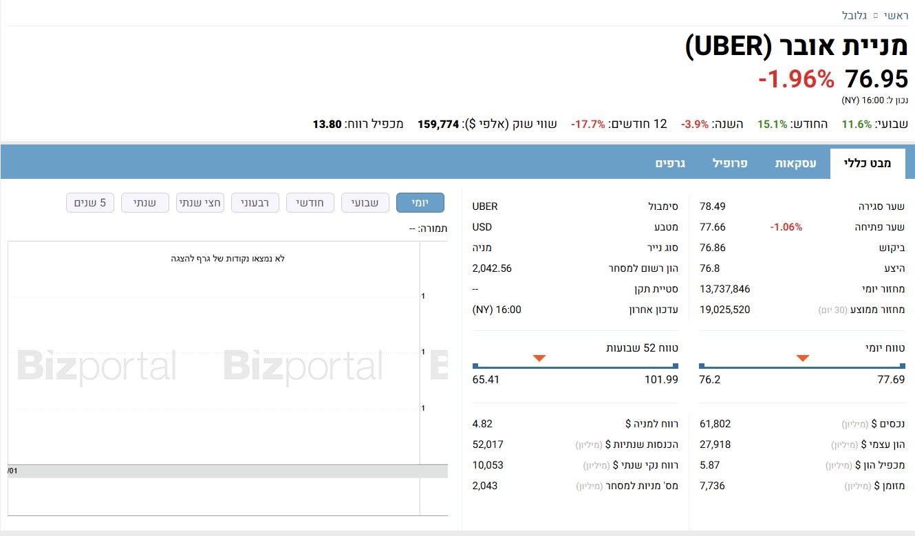
Task: Click the 52-week high 101.99
Action: tap(662, 380)
